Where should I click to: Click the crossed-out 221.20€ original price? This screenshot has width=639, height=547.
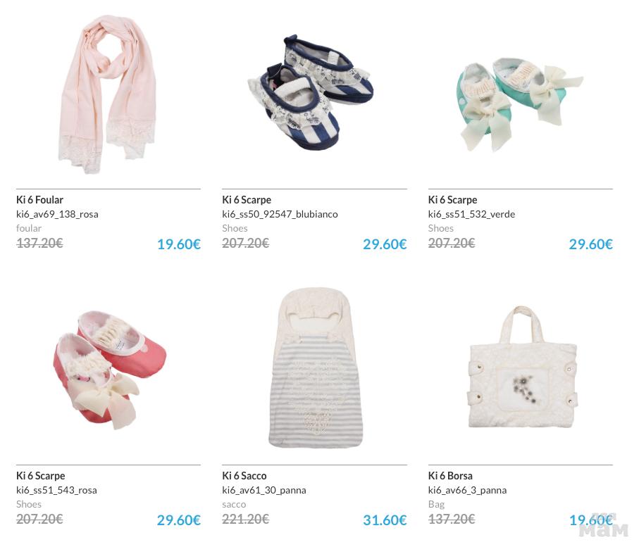tap(246, 519)
